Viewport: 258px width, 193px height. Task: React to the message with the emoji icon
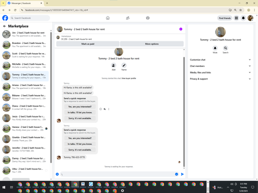[101, 109]
